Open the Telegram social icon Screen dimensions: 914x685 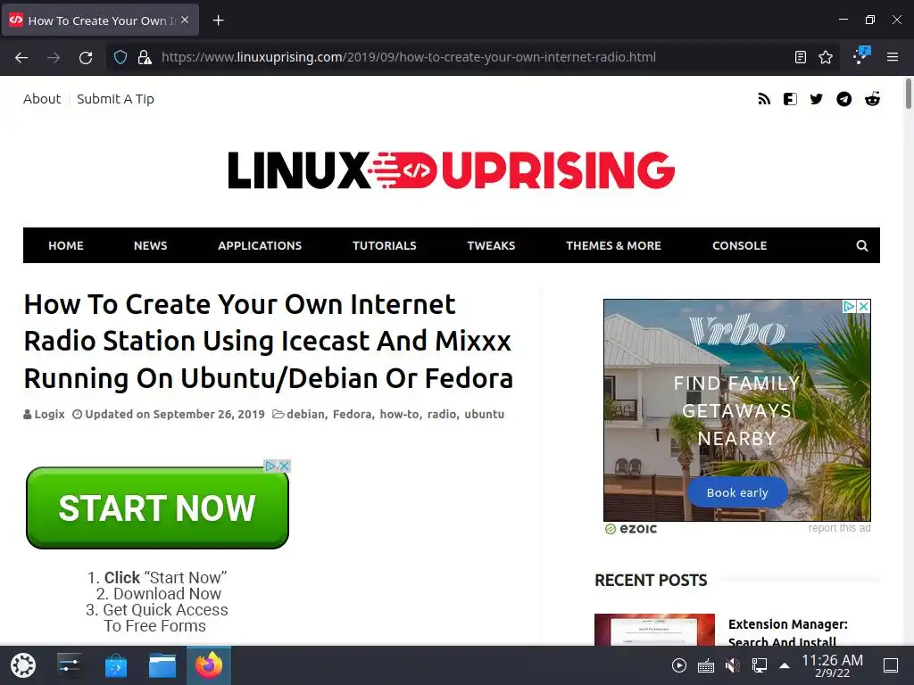(x=844, y=99)
